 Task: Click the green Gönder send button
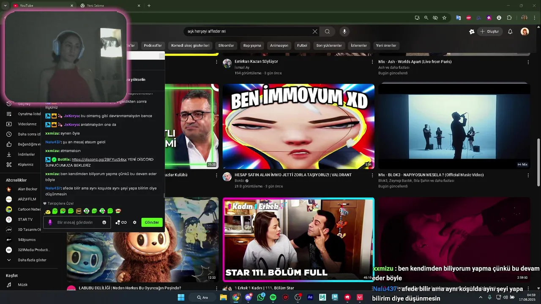coord(152,223)
